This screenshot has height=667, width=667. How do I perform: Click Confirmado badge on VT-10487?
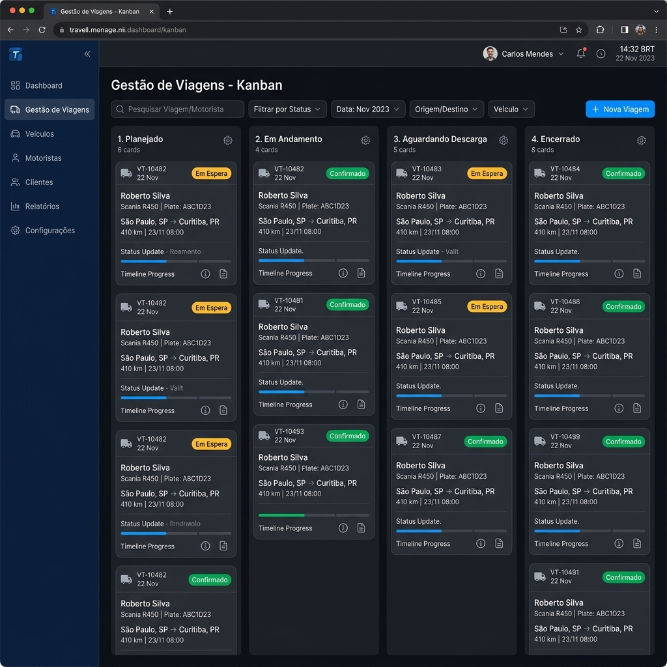485,442
